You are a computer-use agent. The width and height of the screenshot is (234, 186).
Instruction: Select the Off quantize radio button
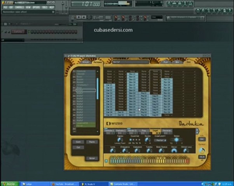coord(130,140)
